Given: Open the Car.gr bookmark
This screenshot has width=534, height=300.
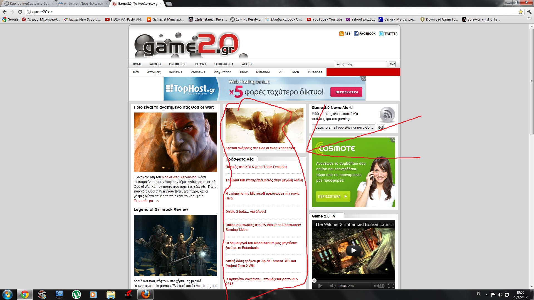Looking at the screenshot, I should (x=397, y=19).
